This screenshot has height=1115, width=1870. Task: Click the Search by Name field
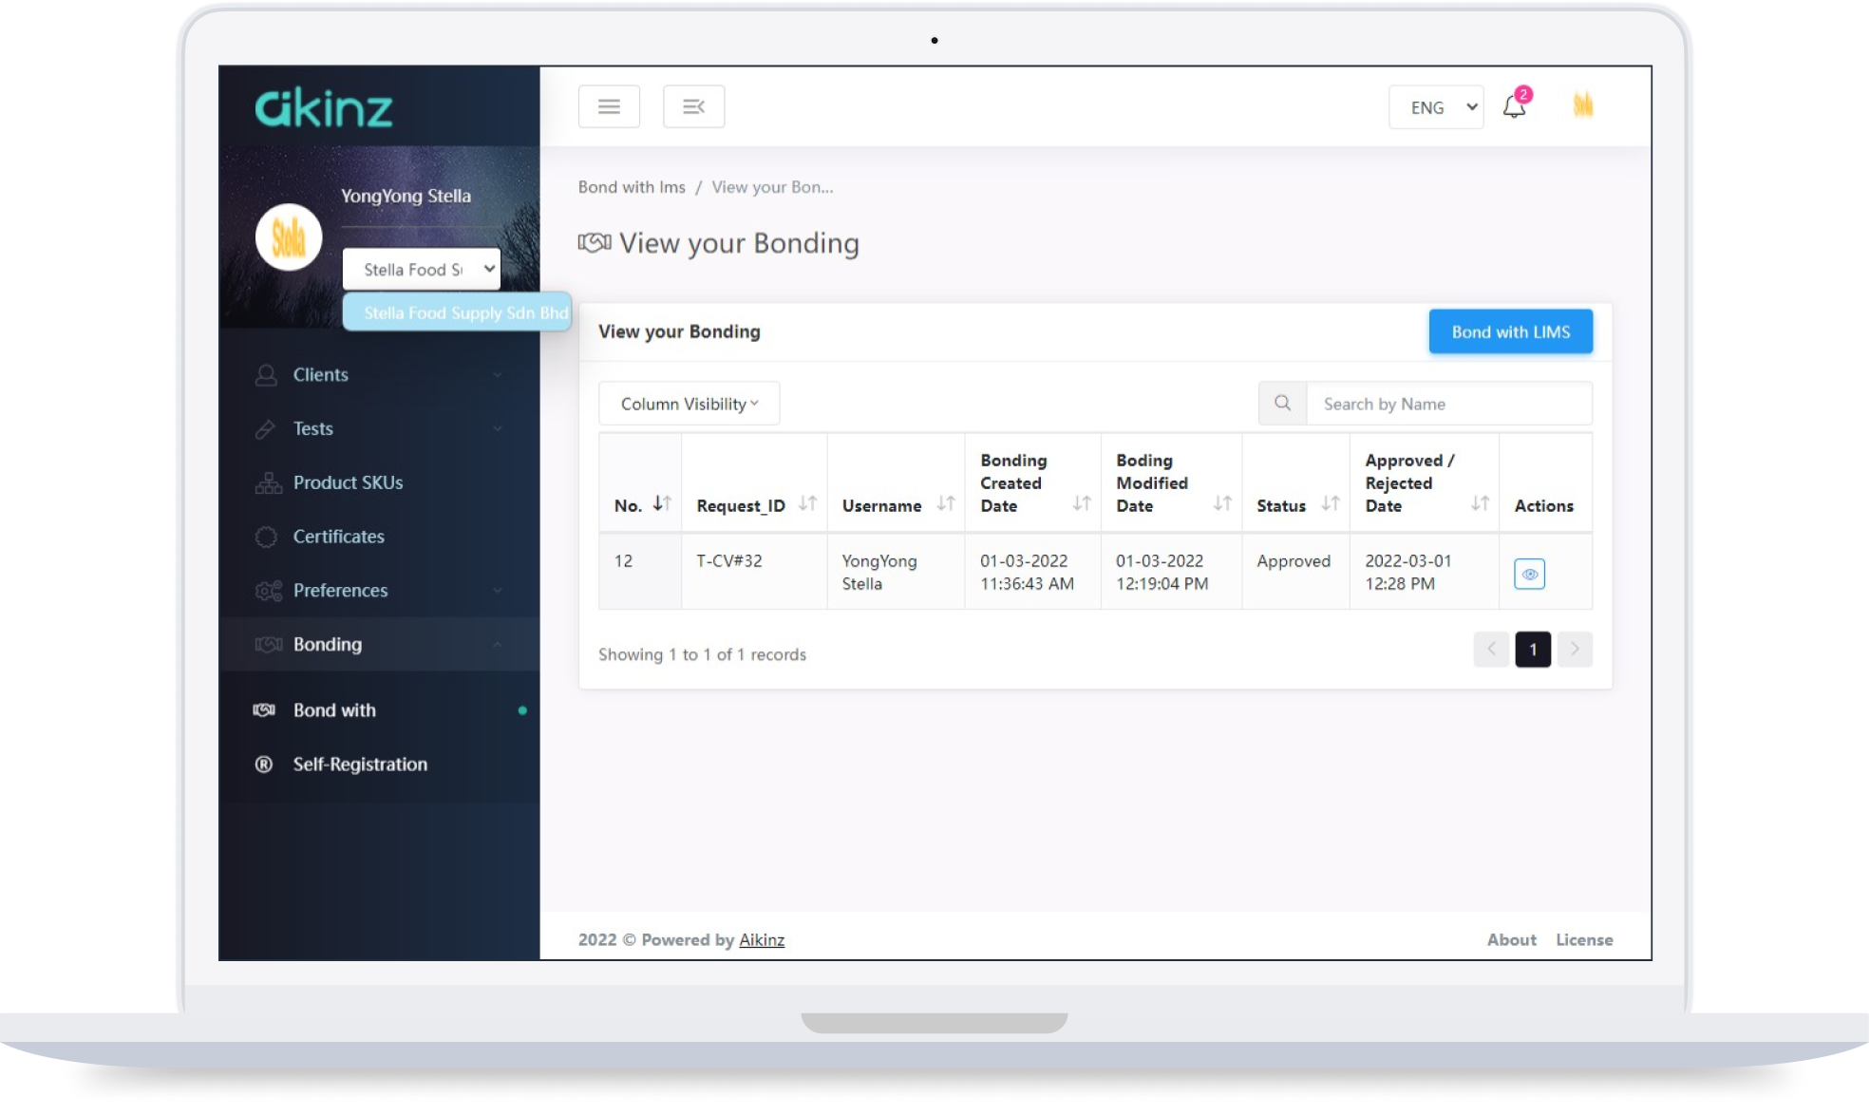point(1448,404)
